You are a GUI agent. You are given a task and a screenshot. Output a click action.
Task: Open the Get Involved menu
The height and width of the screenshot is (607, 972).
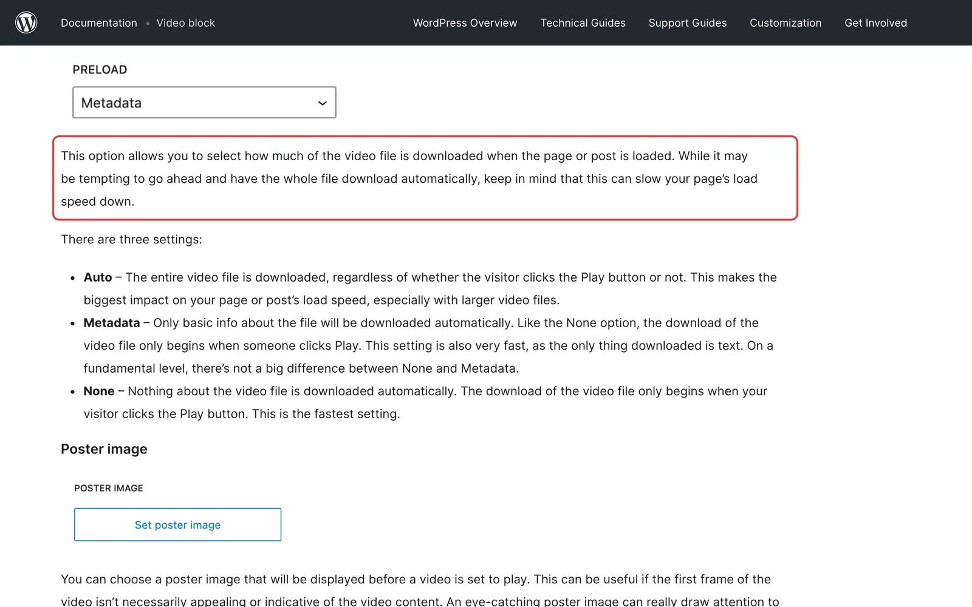coord(875,23)
